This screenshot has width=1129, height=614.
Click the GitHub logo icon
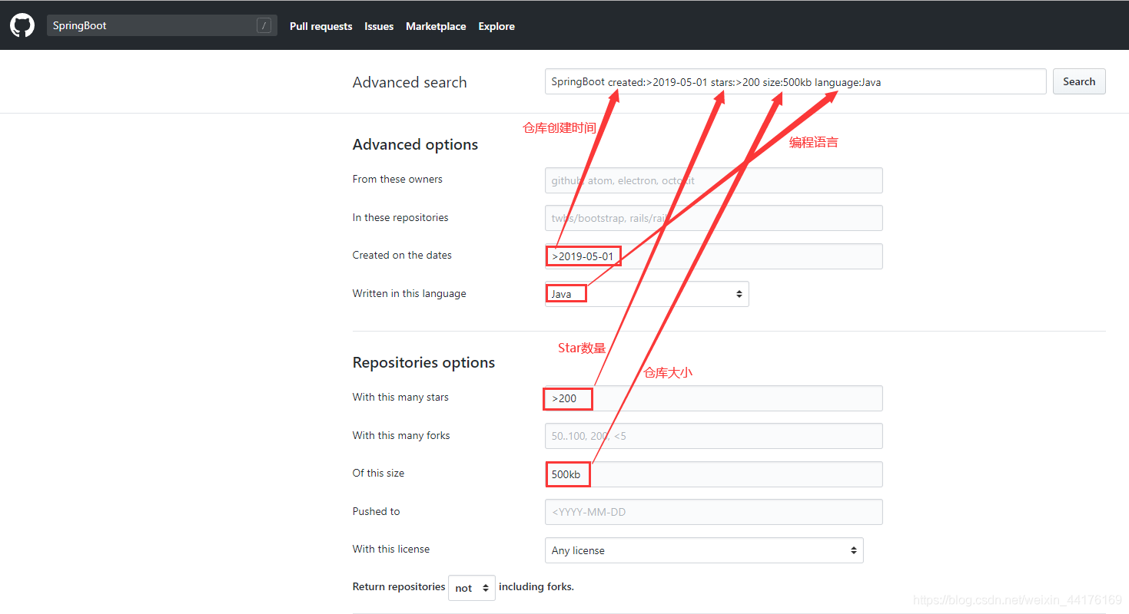pyautogui.click(x=22, y=25)
